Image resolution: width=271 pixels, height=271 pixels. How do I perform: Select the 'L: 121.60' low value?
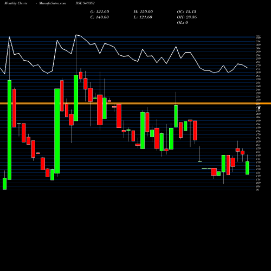143,17
